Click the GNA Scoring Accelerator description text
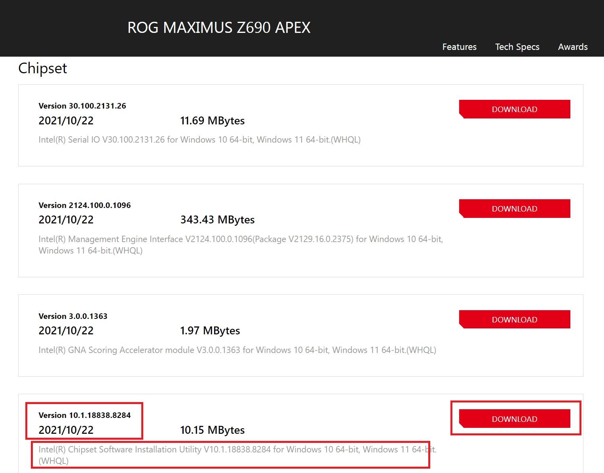This screenshot has width=604, height=473. pos(237,350)
